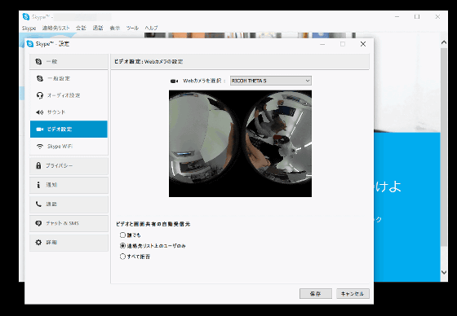Open the ヘルプ menu in main window
Screen dimensions: 457x316
(x=151, y=28)
